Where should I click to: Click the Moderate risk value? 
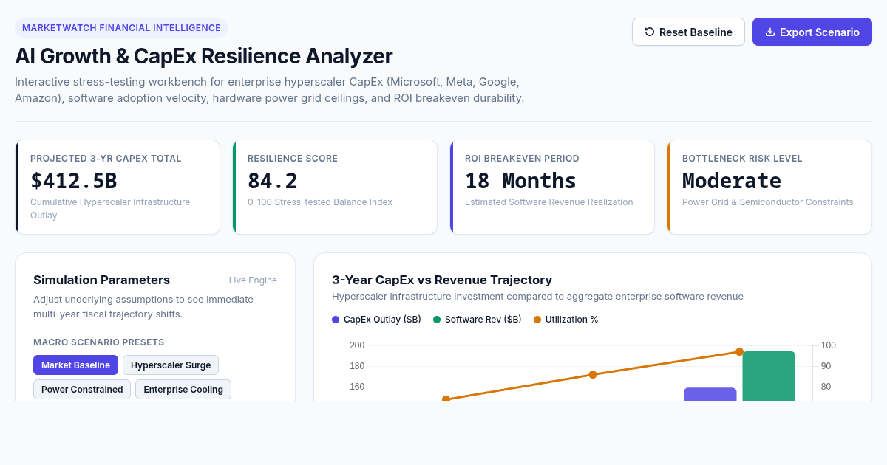732,181
